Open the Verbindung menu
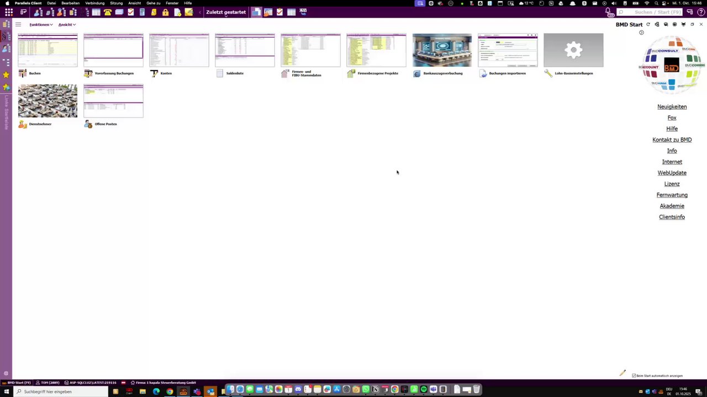 click(94, 3)
